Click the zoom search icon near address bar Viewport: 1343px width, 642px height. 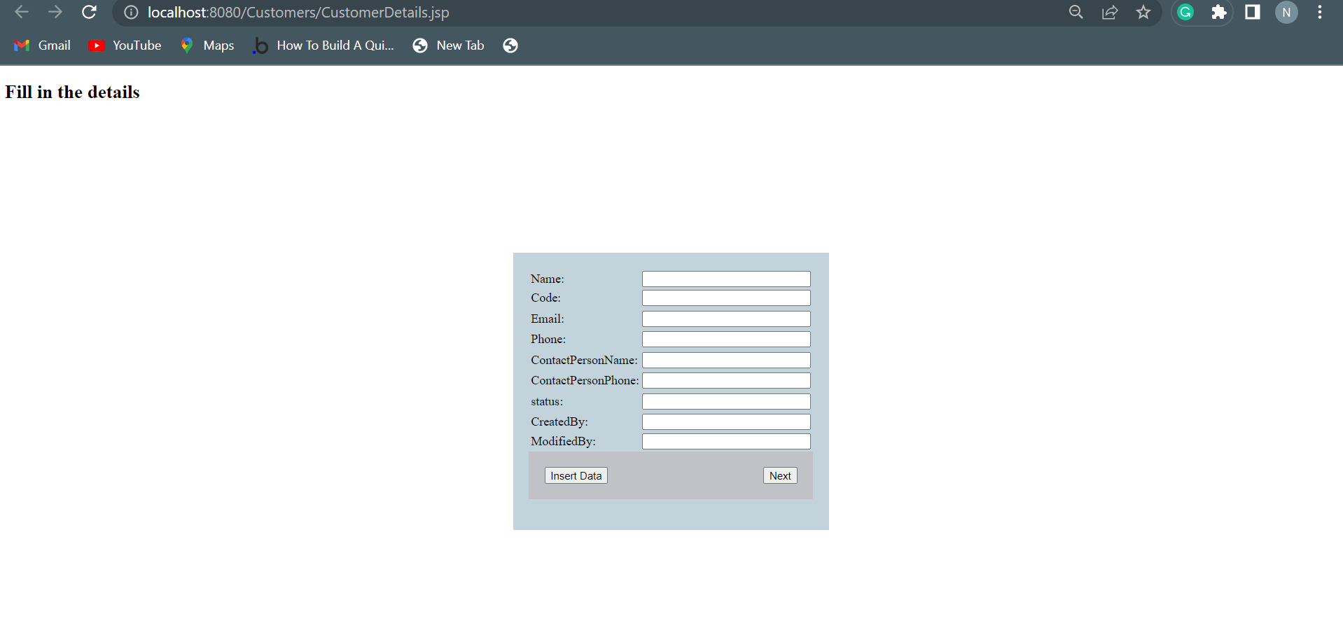[x=1076, y=12]
